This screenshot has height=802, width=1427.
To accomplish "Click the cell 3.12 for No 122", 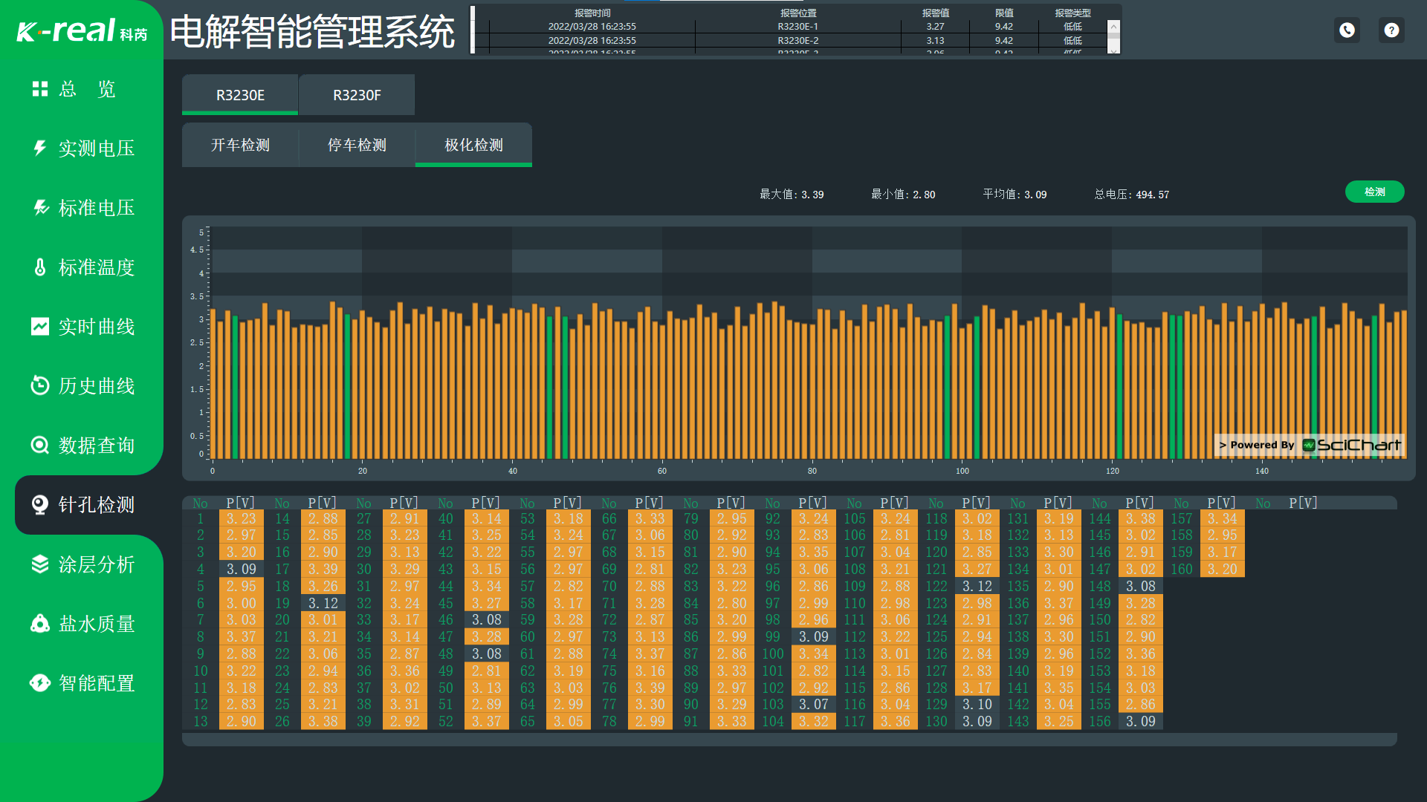I will tap(977, 587).
